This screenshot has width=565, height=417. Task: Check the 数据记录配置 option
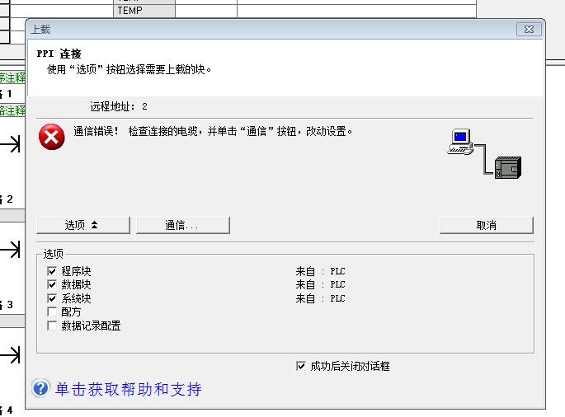53,326
